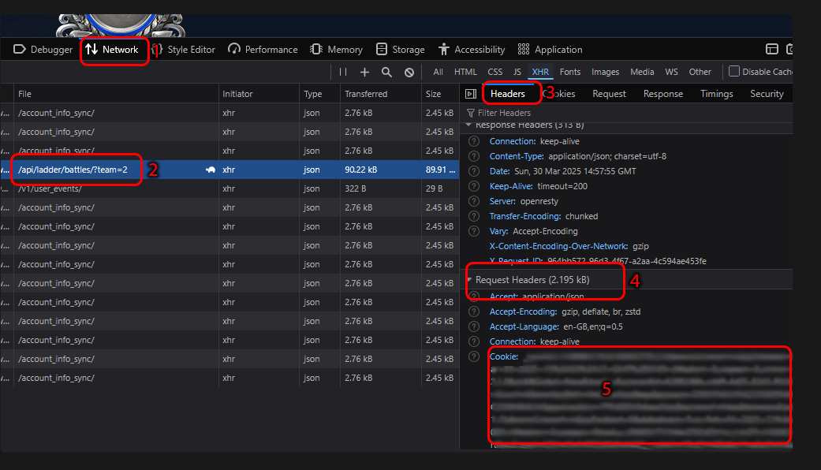
Task: Open help for Date header
Action: click(x=474, y=171)
